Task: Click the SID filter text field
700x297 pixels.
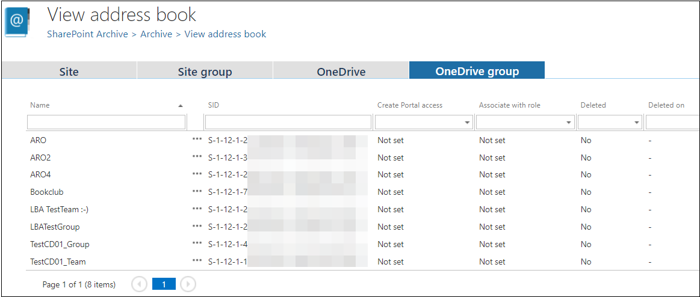Action: tap(288, 123)
